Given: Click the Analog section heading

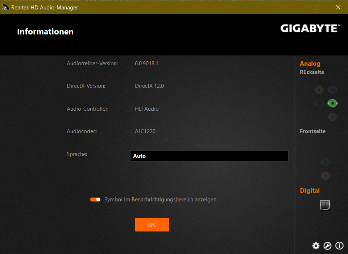Looking at the screenshot, I should tap(310, 64).
